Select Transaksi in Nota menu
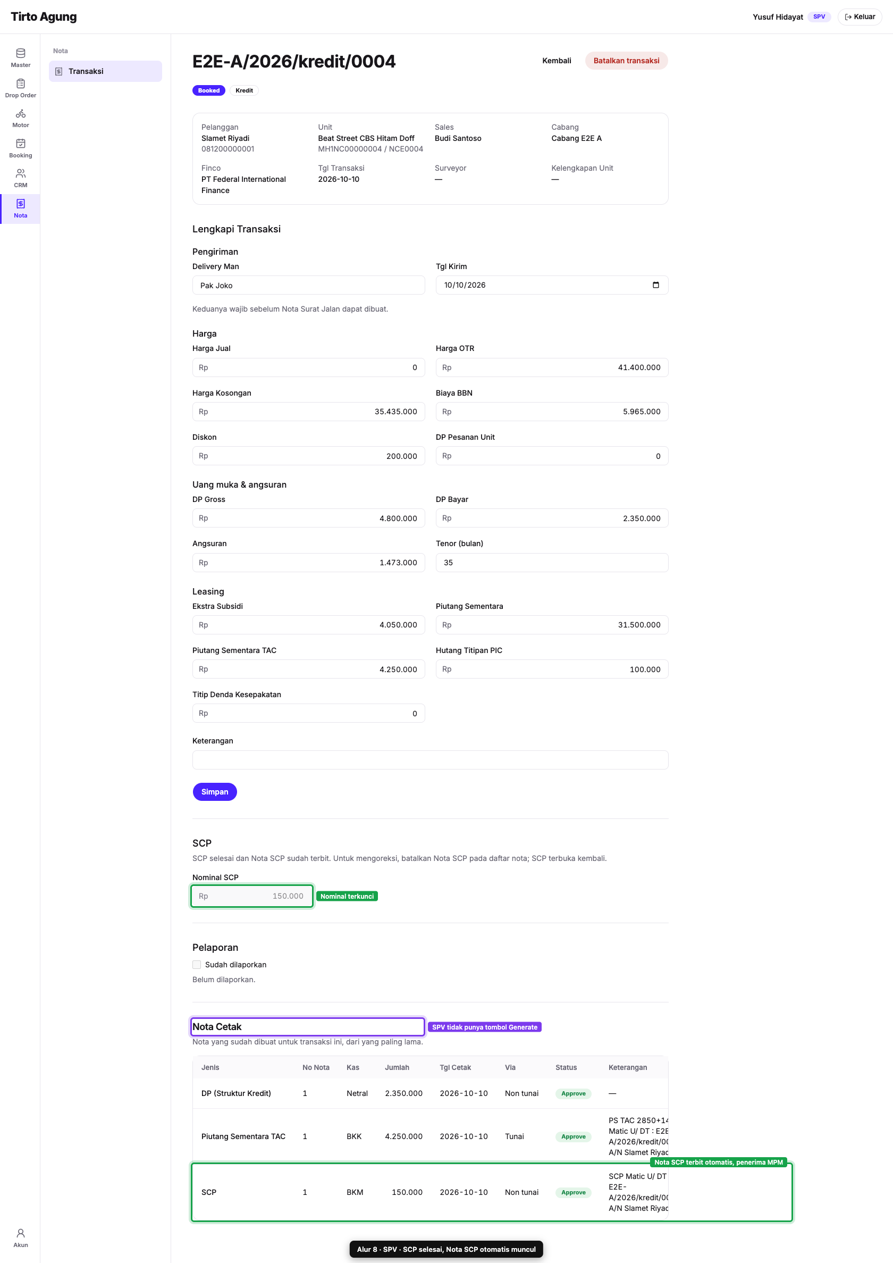893x1263 pixels. point(106,71)
